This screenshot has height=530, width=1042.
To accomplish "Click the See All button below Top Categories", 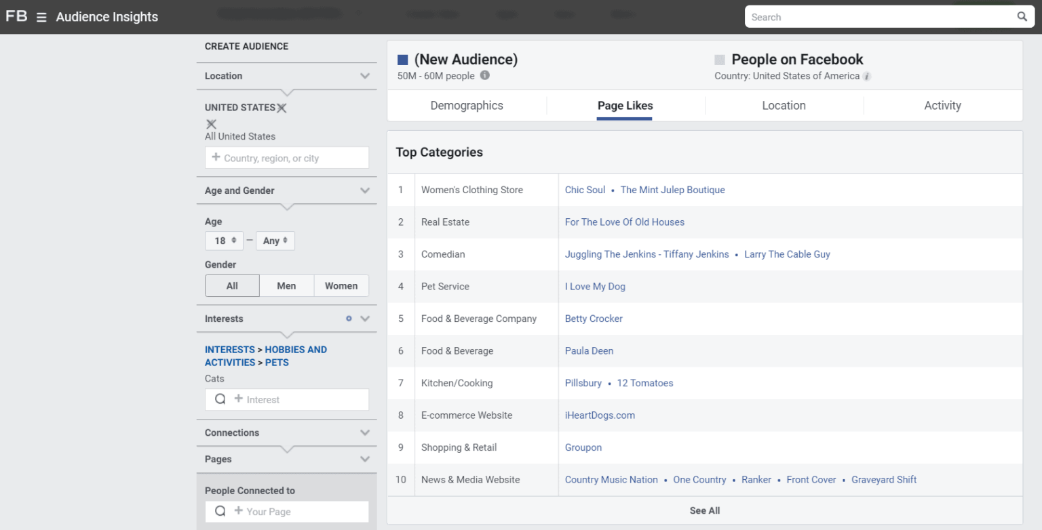I will click(x=704, y=510).
